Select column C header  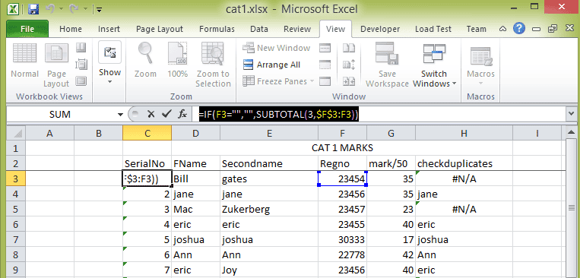click(x=147, y=134)
